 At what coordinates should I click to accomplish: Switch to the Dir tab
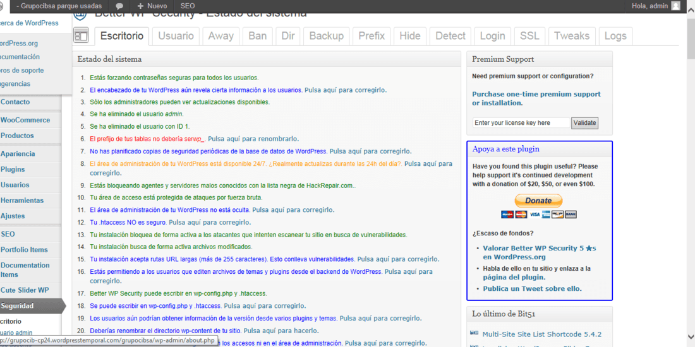click(x=288, y=36)
